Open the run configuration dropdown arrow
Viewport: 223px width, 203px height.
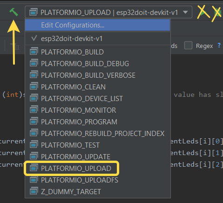(185, 12)
